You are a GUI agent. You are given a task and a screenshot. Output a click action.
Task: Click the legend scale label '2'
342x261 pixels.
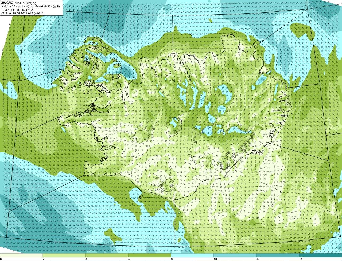[x=43, y=259]
